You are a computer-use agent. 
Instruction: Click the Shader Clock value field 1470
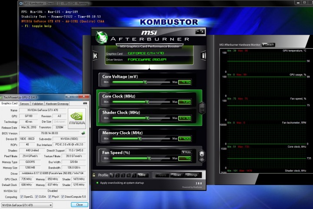[x=185, y=118]
